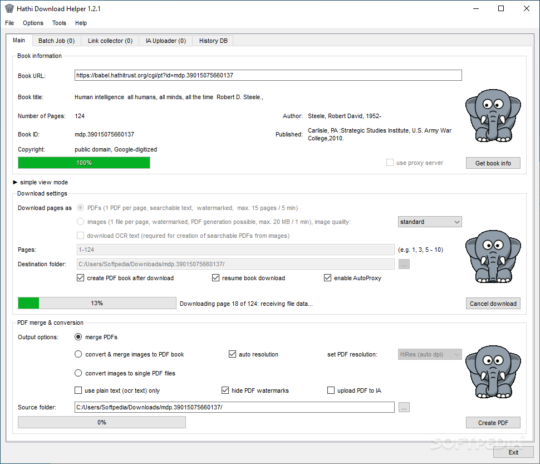Click the 100% book info progress bar
Viewport: 540px width, 464px height.
[x=84, y=163]
